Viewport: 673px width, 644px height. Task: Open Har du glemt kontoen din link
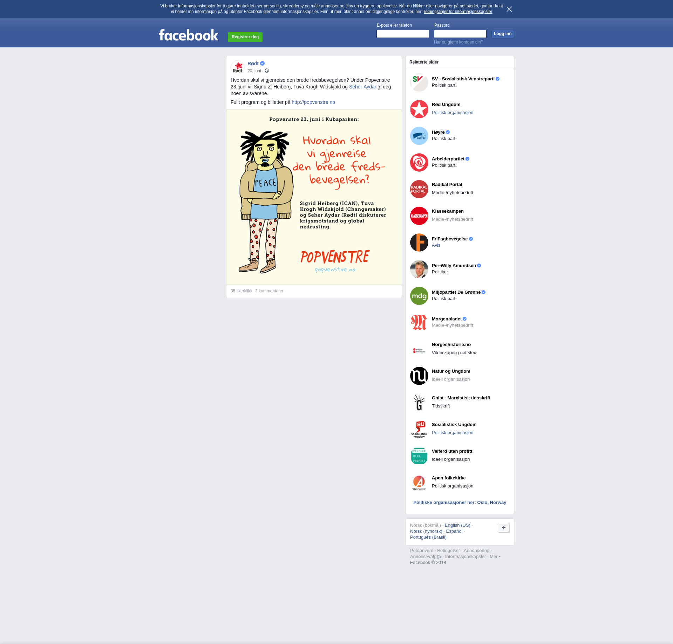458,42
